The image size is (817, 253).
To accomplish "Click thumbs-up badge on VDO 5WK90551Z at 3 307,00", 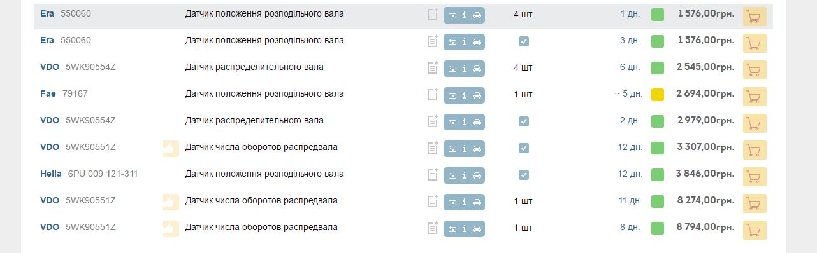I will [170, 149].
